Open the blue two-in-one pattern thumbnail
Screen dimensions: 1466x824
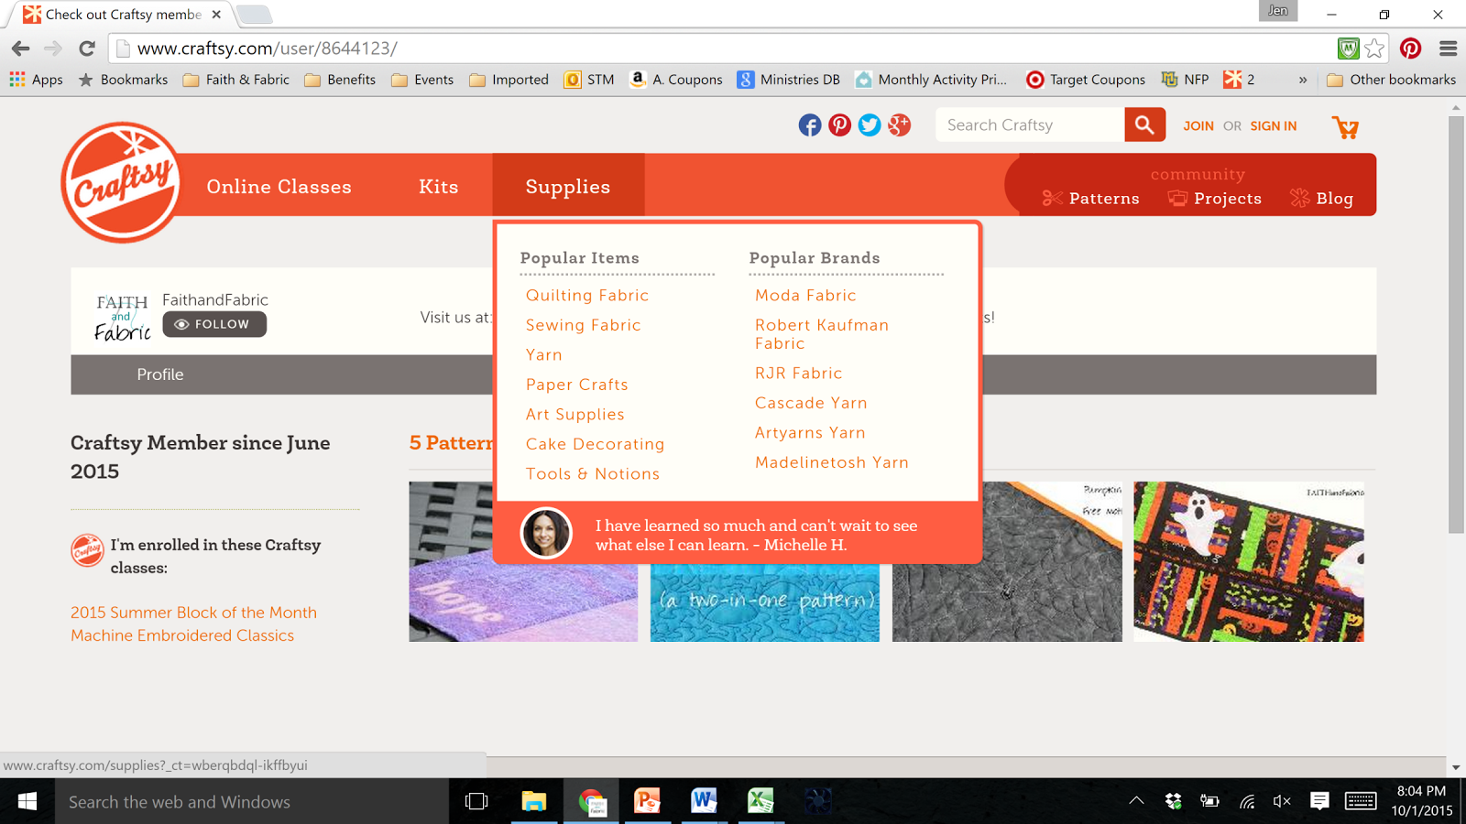(765, 602)
